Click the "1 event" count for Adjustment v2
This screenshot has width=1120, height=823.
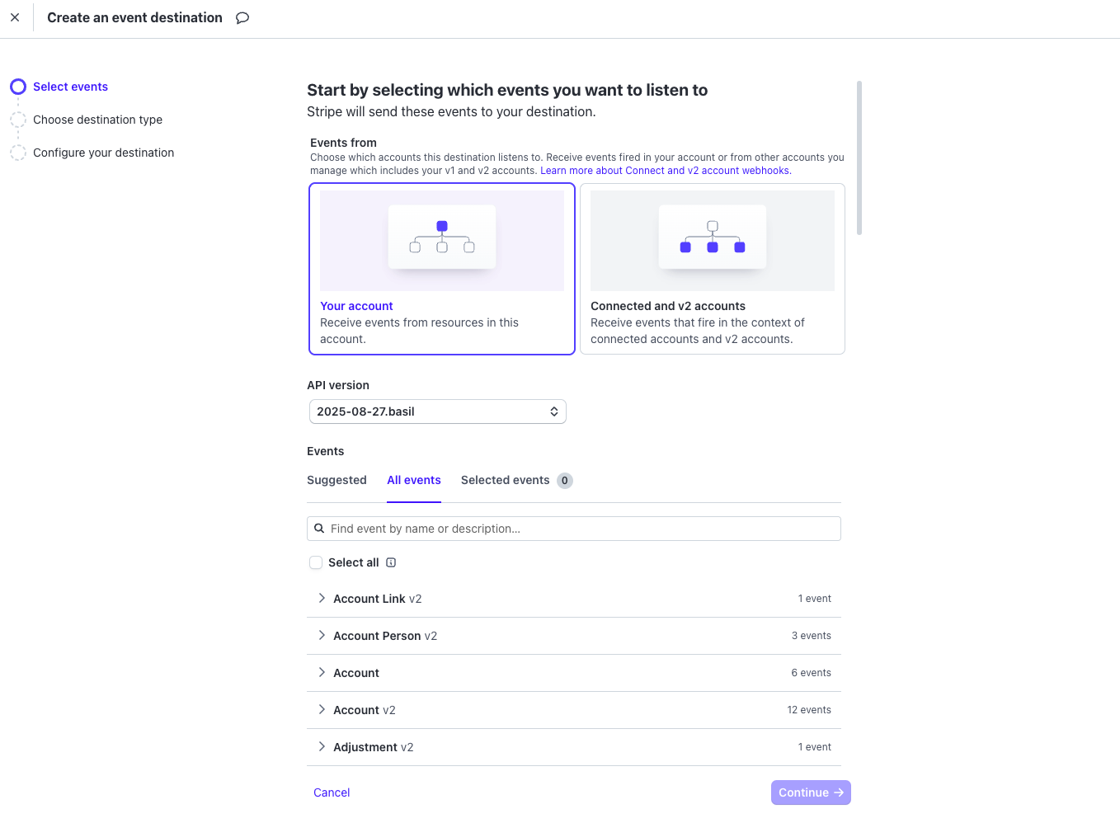click(814, 747)
